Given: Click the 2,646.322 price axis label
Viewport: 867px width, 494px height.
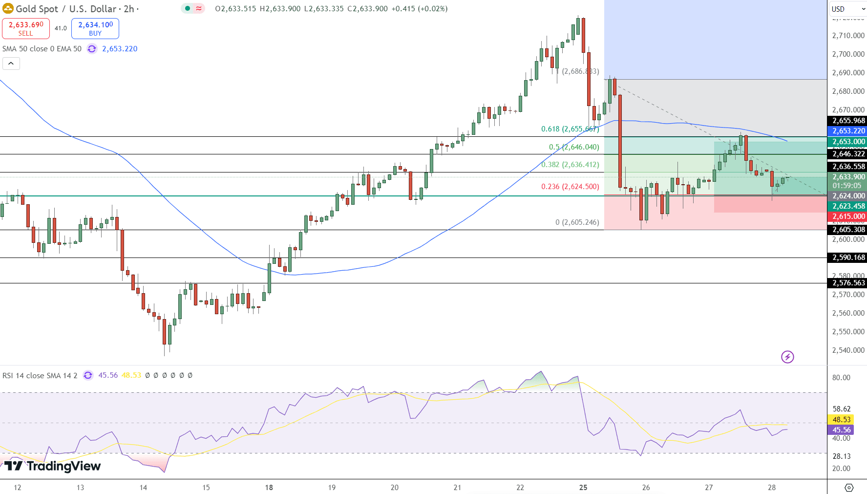Looking at the screenshot, I should coord(847,154).
